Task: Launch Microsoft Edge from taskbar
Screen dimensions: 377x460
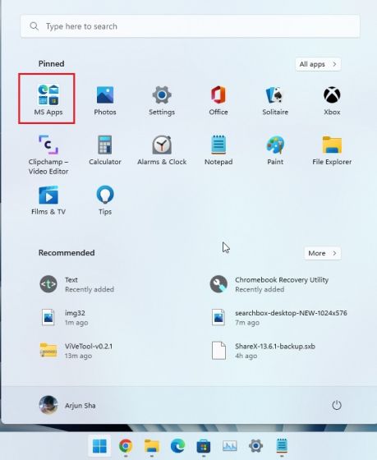Action: coord(177,446)
